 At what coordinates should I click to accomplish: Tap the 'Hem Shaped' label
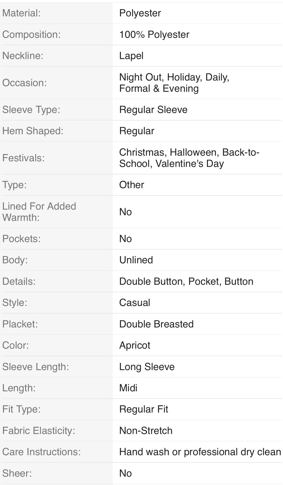[x=33, y=131]
